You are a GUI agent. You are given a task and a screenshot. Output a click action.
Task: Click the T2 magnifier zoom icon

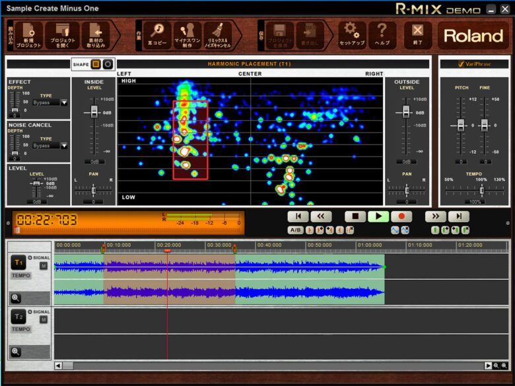coord(15,352)
